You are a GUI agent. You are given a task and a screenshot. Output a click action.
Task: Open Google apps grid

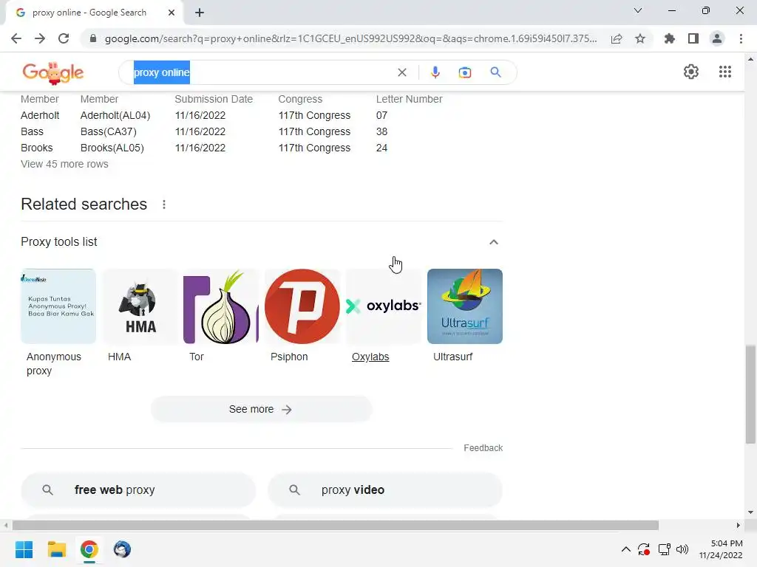pyautogui.click(x=725, y=72)
